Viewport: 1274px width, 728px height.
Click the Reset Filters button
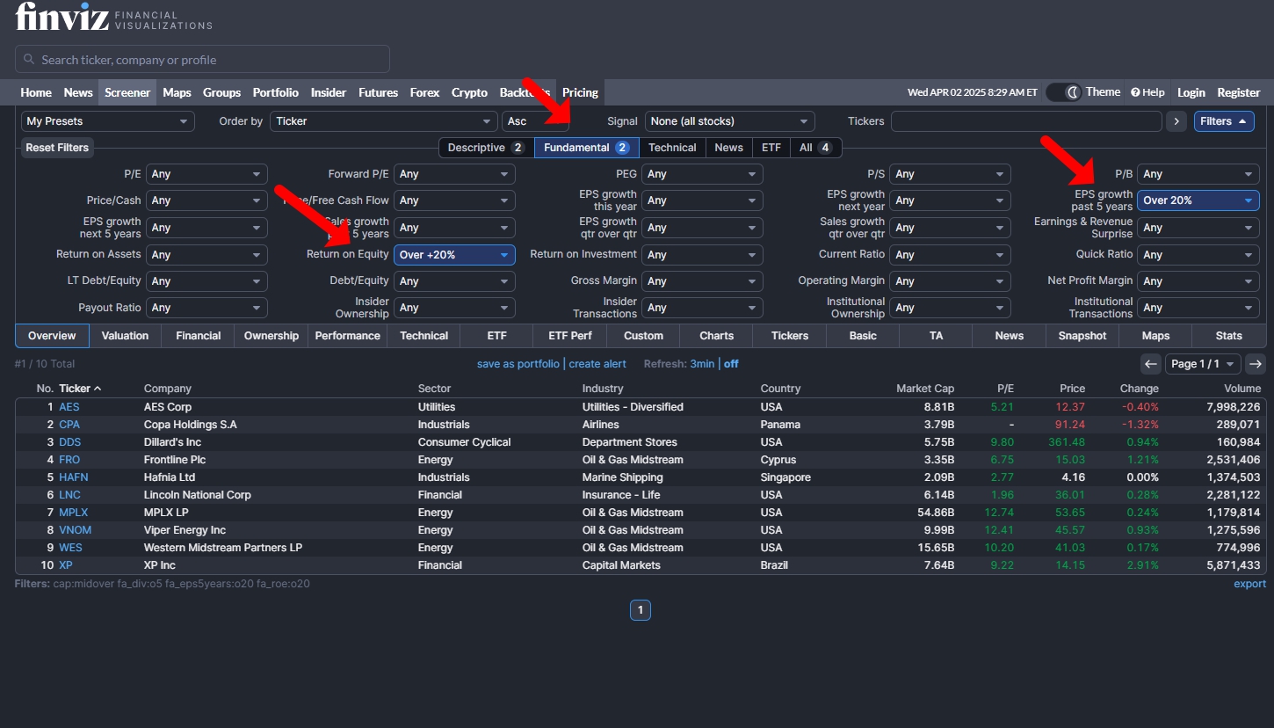tap(57, 148)
